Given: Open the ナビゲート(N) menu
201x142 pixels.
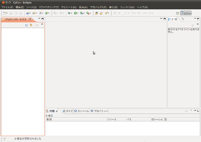Looking at the screenshot, I should [x=69, y=7].
